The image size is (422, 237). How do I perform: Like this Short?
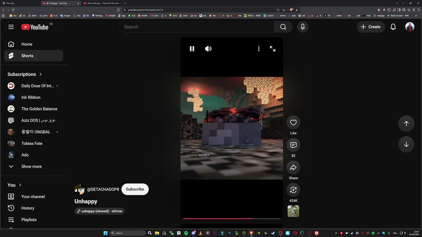[x=293, y=123]
